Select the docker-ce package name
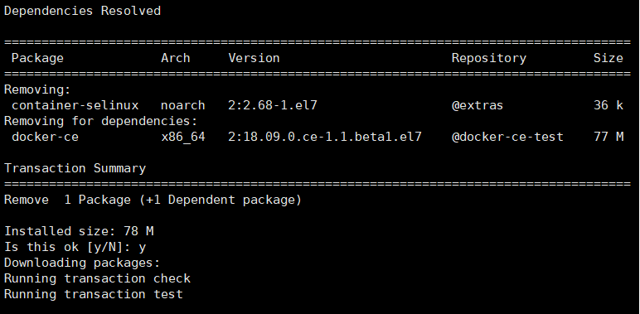Image resolution: width=640 pixels, height=314 pixels. (x=45, y=137)
